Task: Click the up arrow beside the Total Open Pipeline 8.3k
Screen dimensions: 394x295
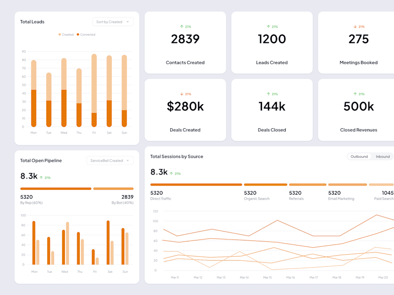Action: 41,177
